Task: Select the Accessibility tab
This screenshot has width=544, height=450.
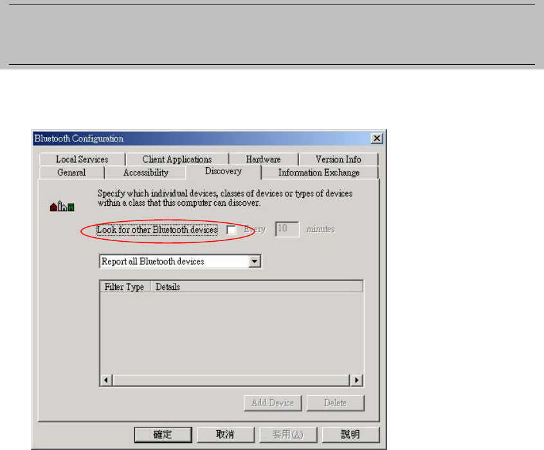Action: (146, 172)
